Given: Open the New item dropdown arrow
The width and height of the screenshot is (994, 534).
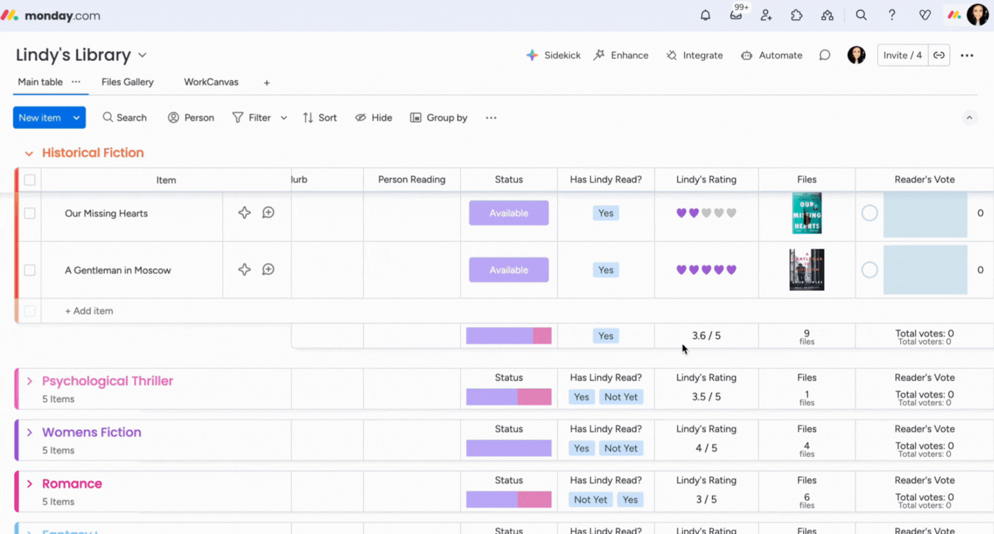Looking at the screenshot, I should 76,118.
